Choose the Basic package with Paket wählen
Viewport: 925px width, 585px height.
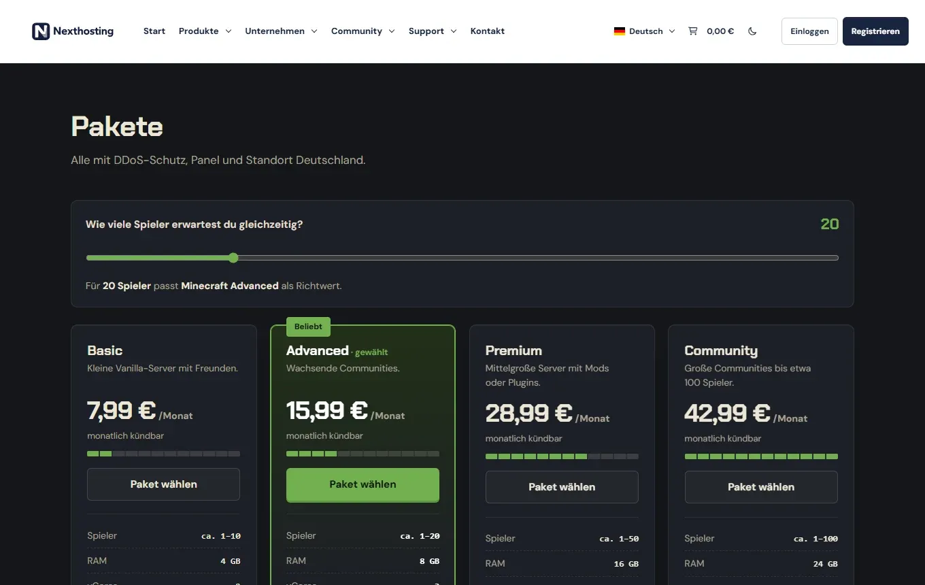click(163, 484)
